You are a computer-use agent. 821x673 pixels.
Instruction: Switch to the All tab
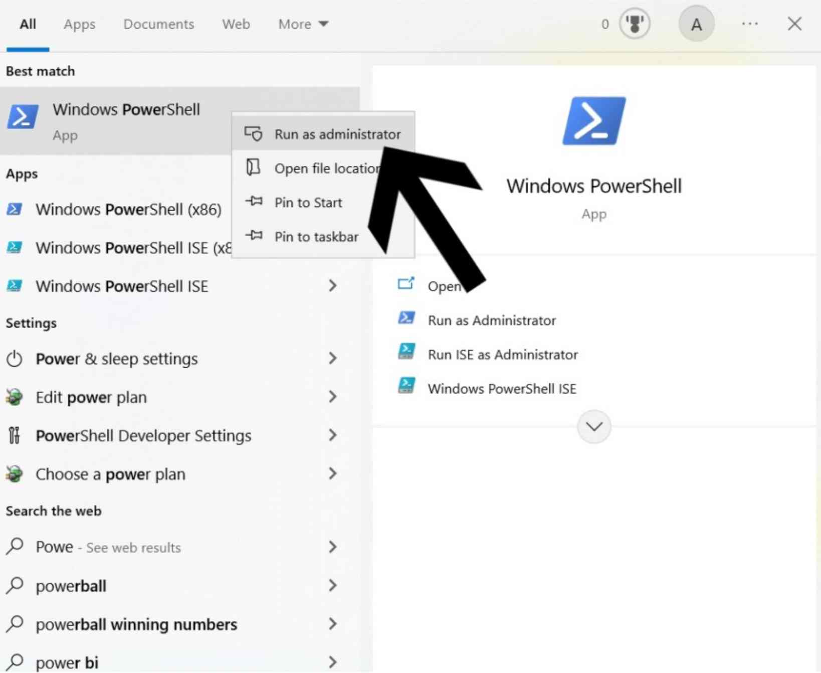pos(28,24)
